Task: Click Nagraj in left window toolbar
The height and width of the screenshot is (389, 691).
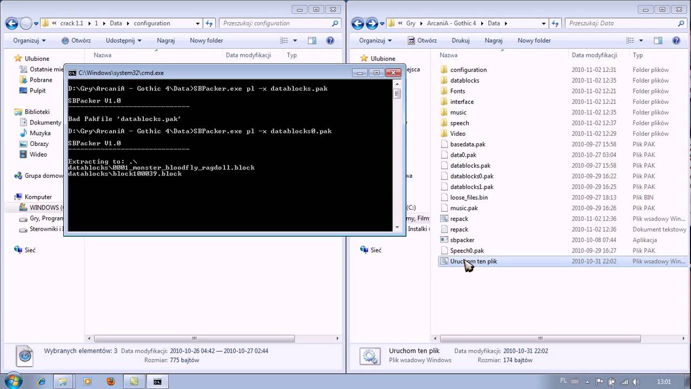Action: (165, 41)
